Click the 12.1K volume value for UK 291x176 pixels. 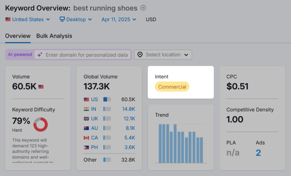pos(129,119)
